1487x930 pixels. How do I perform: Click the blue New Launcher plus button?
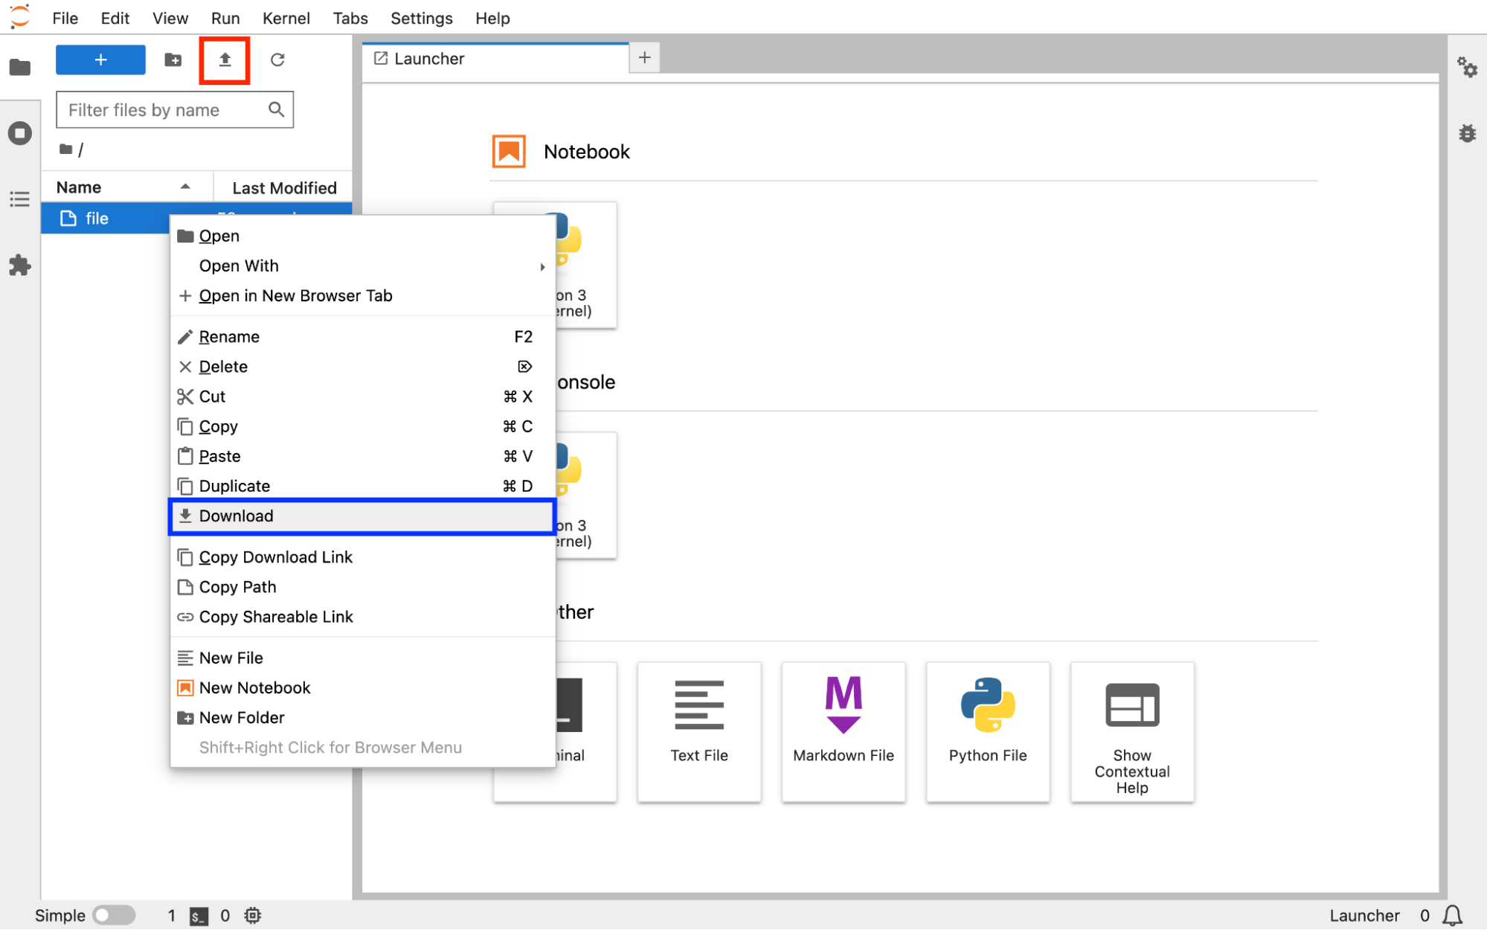100,60
